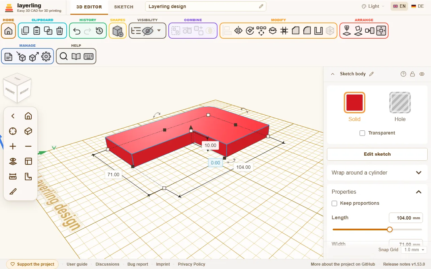Viewport: 431px width, 269px height.
Task: Open the visibility dropdown arrow
Action: (159, 31)
